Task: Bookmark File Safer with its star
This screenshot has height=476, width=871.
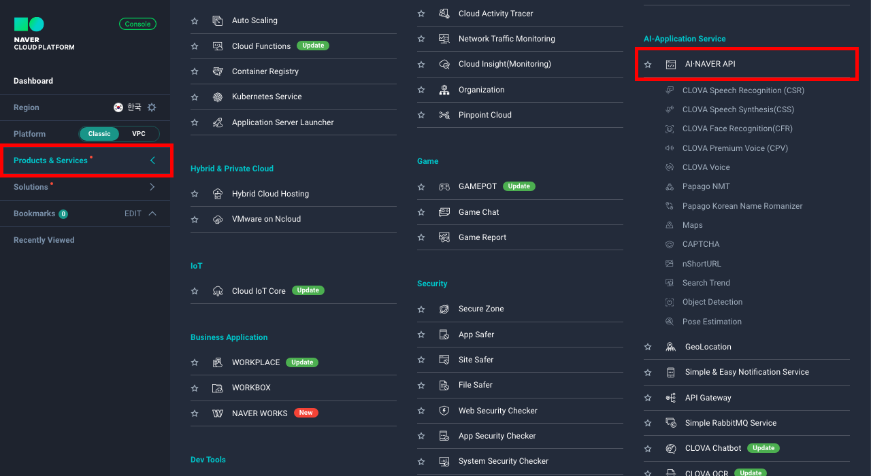Action: pos(421,386)
